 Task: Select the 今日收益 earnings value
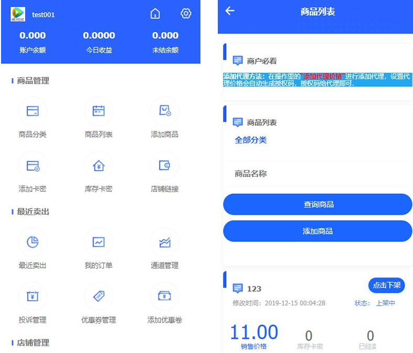[x=99, y=36]
